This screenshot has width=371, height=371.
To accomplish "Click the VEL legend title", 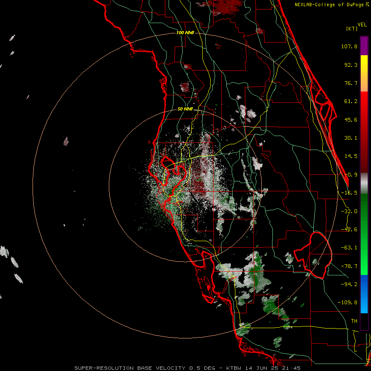I will click(362, 25).
